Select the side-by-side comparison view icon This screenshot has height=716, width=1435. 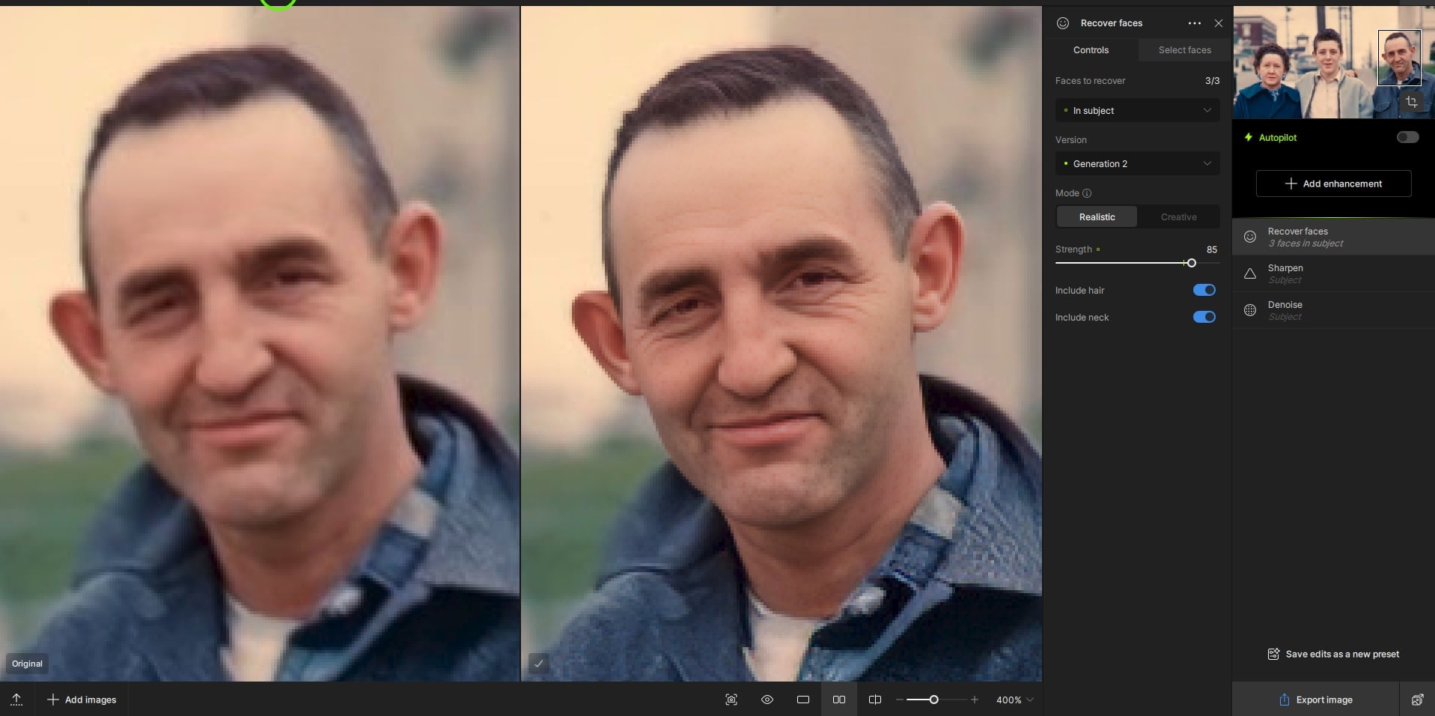[838, 700]
